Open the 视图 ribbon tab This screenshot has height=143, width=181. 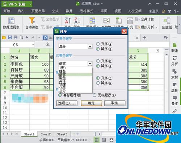118,11
